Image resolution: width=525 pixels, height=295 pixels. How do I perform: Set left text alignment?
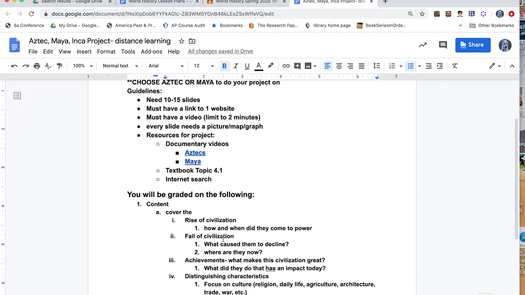(327, 66)
